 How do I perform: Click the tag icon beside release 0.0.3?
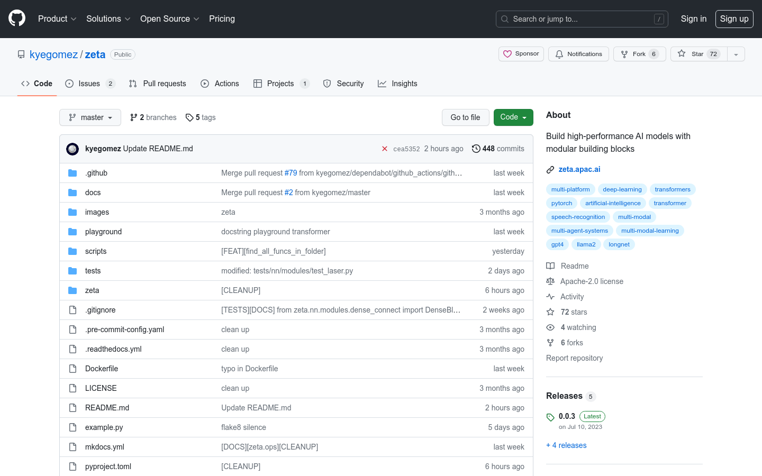[x=550, y=417]
